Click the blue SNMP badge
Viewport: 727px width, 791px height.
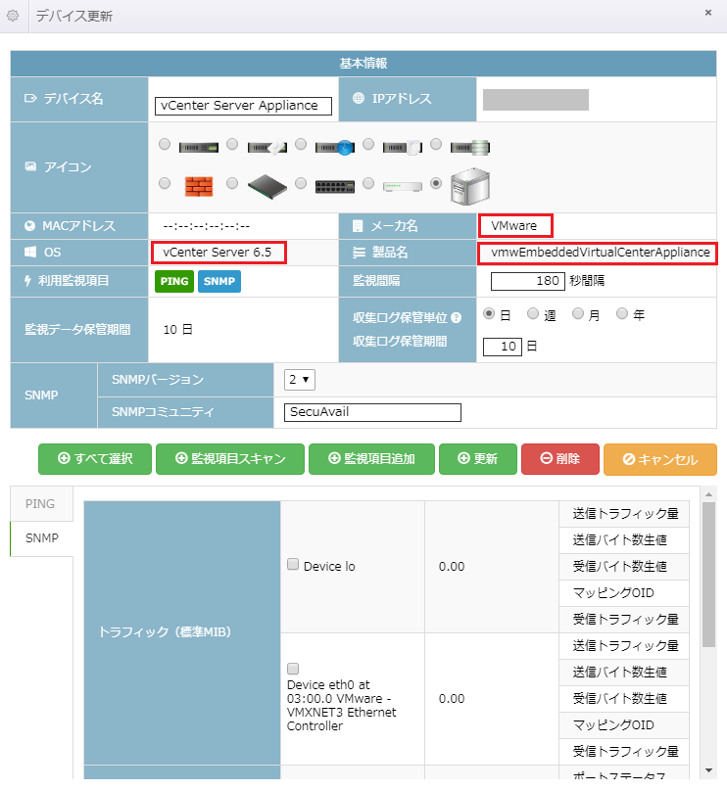click(219, 282)
